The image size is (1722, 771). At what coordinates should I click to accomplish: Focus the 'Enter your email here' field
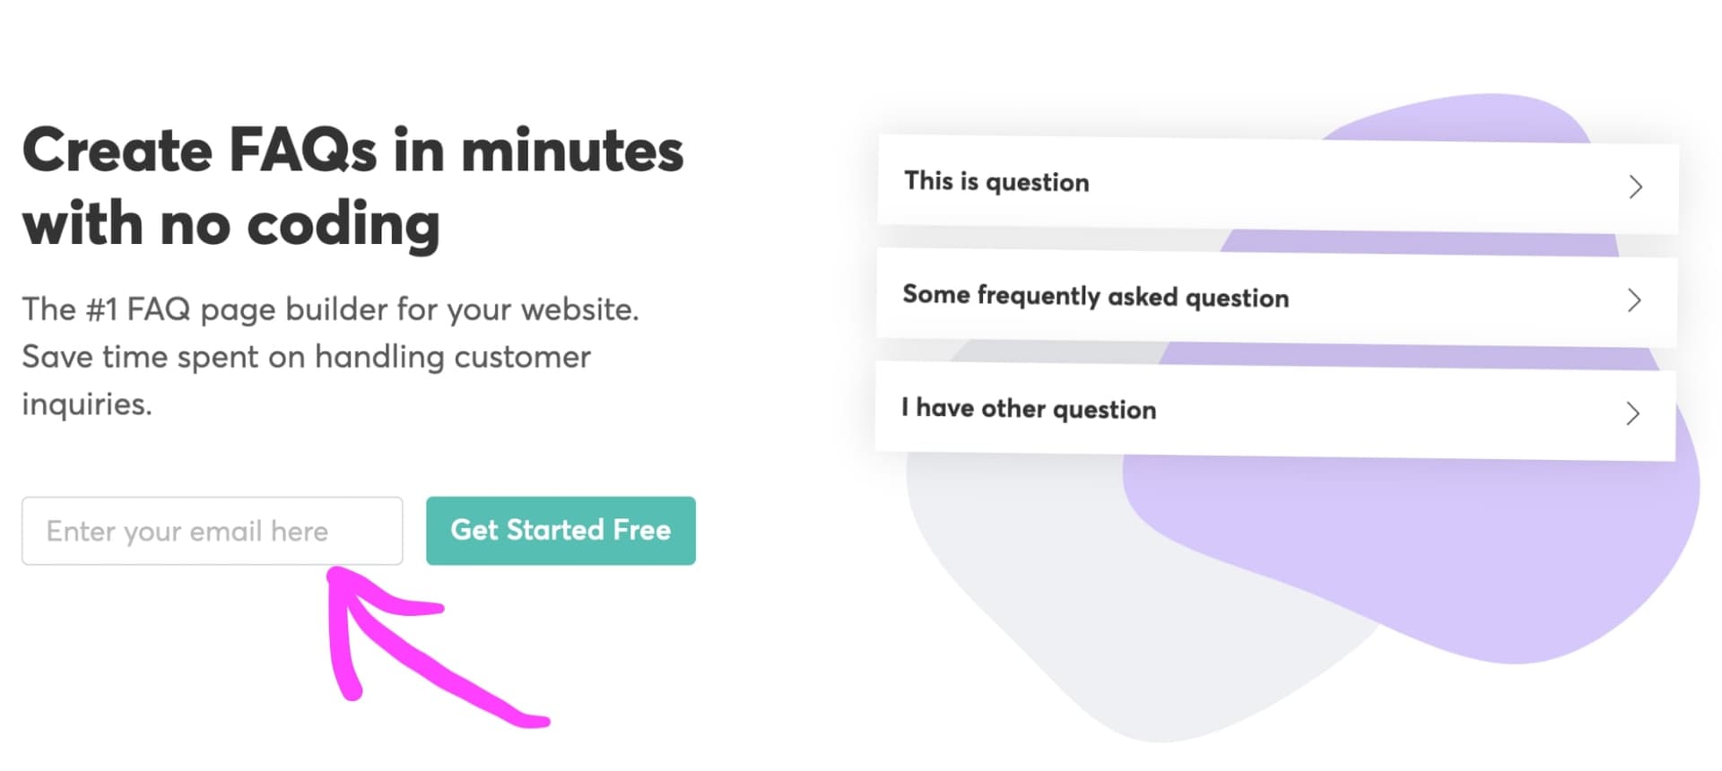coord(213,531)
